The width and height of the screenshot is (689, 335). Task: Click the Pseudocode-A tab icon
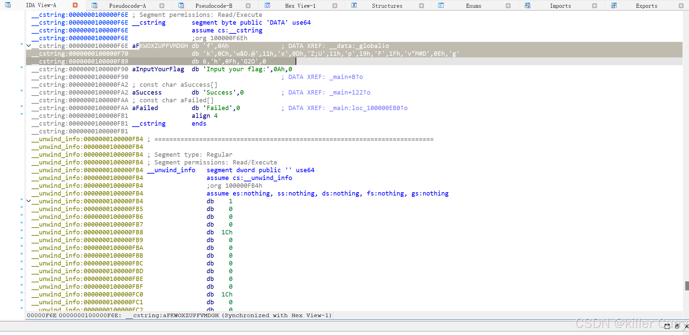(x=94, y=5)
